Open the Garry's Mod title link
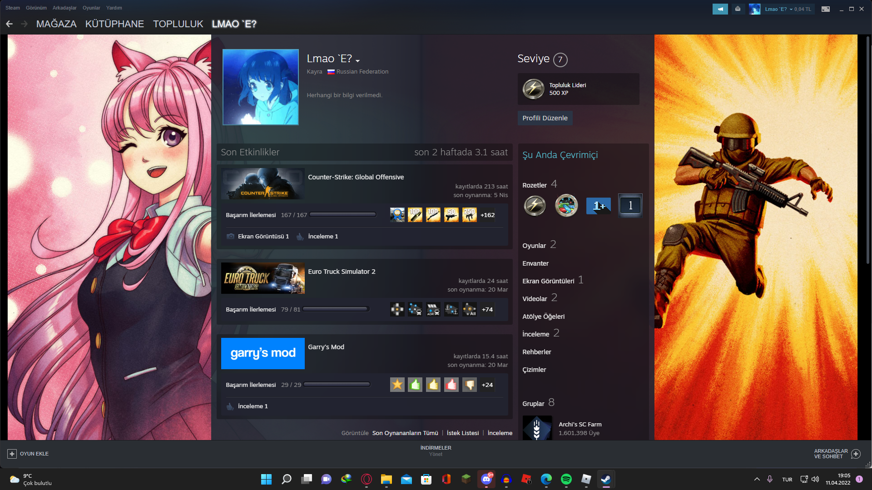 pyautogui.click(x=326, y=347)
